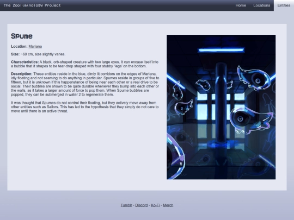Click the 'It was thought that Spumes' paragraph

85,107
